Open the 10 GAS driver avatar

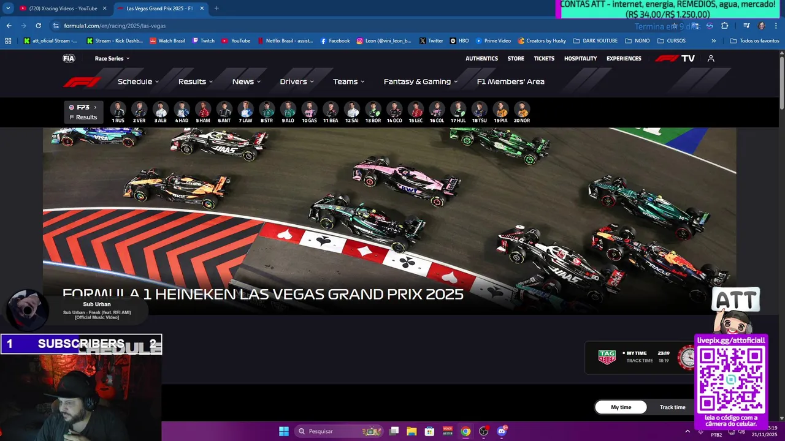pos(309,112)
